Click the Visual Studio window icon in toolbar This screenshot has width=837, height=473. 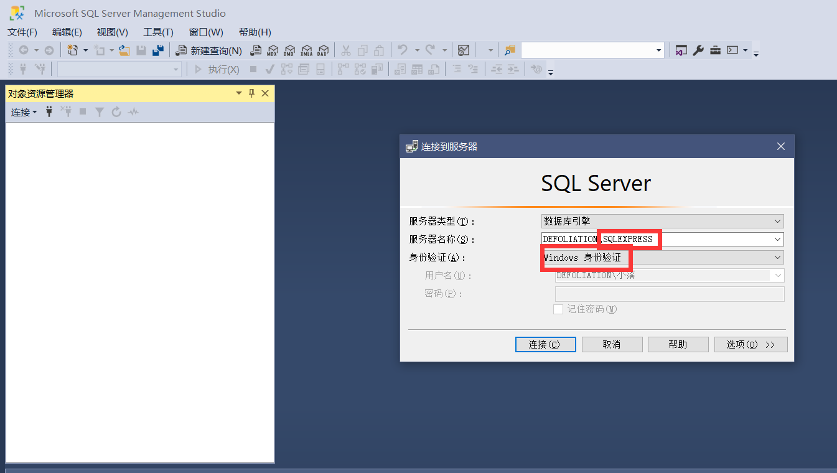coord(681,50)
